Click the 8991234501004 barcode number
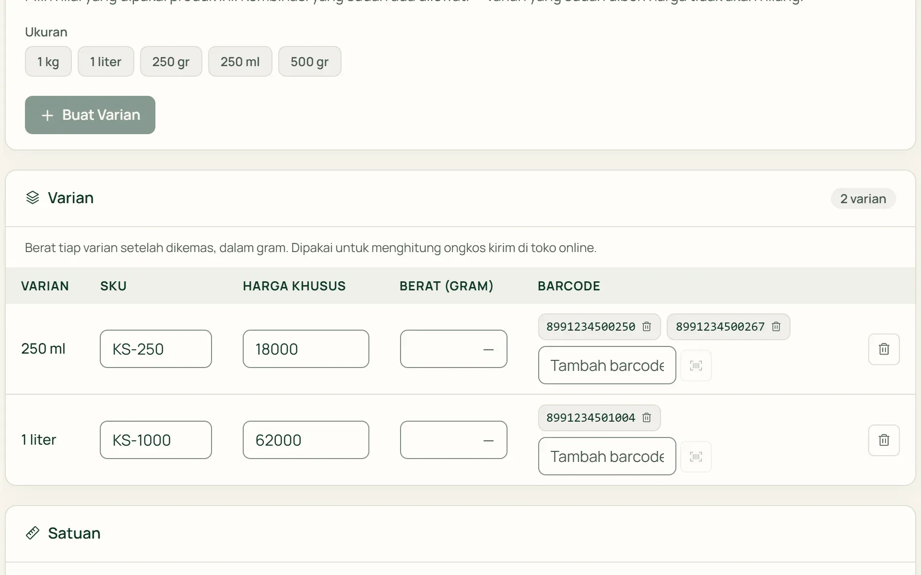Image resolution: width=921 pixels, height=575 pixels. (590, 418)
